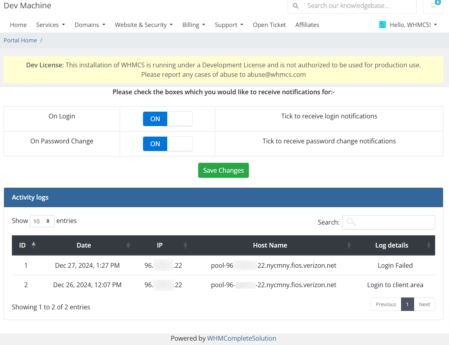Toggle the On Password Change notification switch

pyautogui.click(x=168, y=144)
